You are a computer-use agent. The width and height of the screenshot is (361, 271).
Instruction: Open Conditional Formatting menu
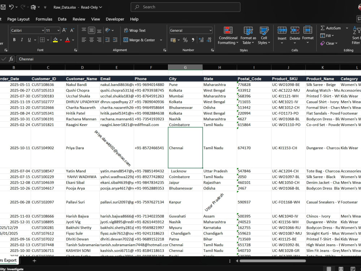pos(228,35)
